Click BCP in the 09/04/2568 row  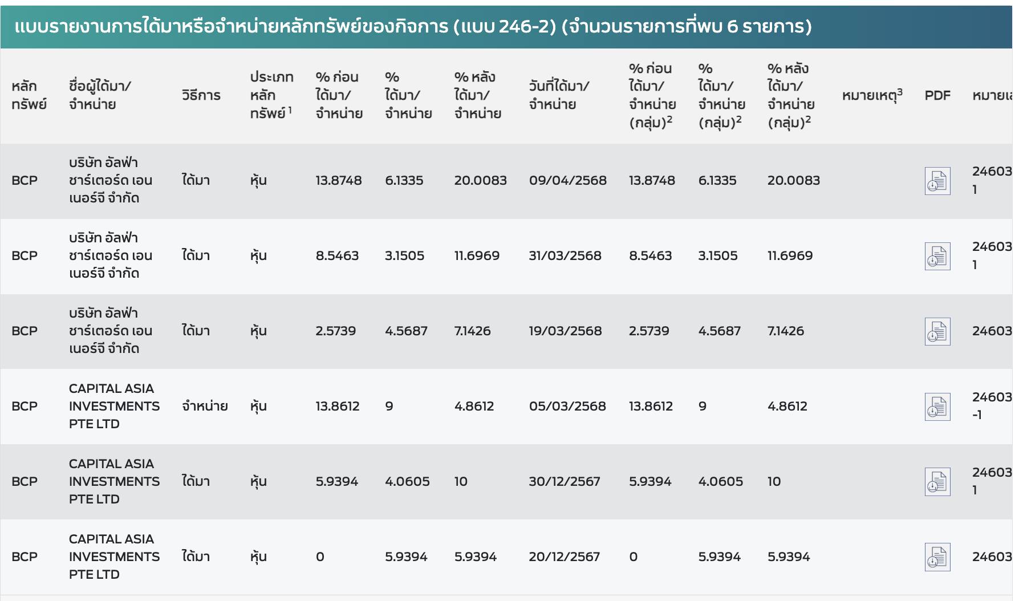click(25, 181)
